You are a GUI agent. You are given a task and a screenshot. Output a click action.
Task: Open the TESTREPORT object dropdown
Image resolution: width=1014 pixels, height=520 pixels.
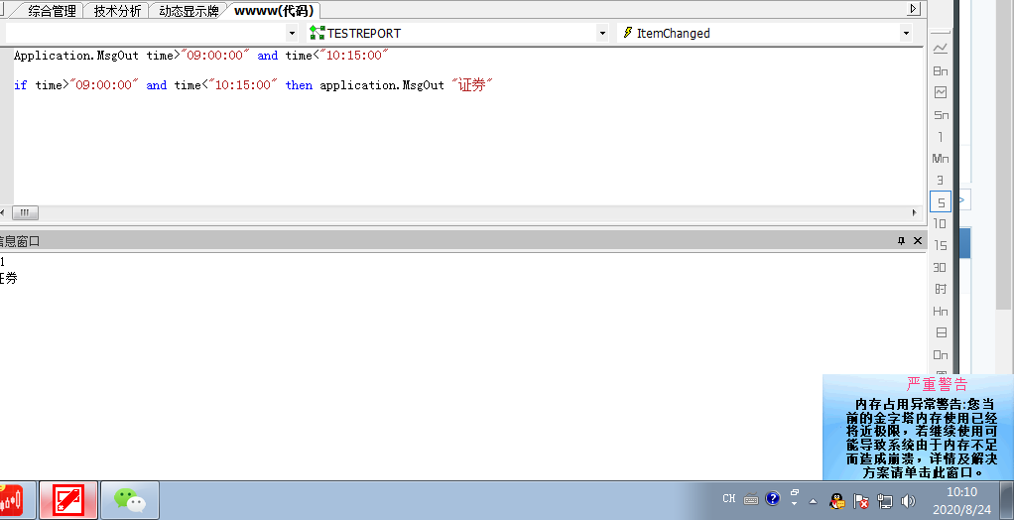point(602,33)
